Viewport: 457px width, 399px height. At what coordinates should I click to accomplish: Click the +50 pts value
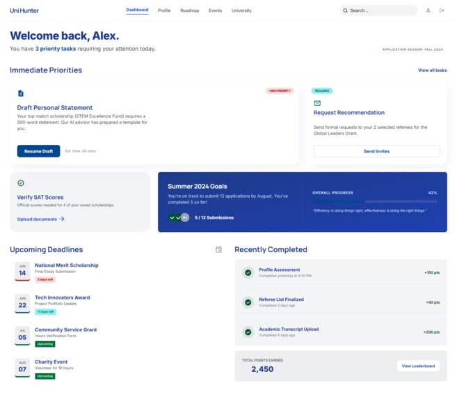433,302
